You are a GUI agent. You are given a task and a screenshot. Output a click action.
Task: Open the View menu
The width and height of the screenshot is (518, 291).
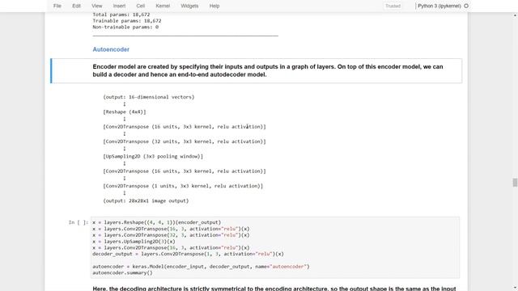pos(97,6)
